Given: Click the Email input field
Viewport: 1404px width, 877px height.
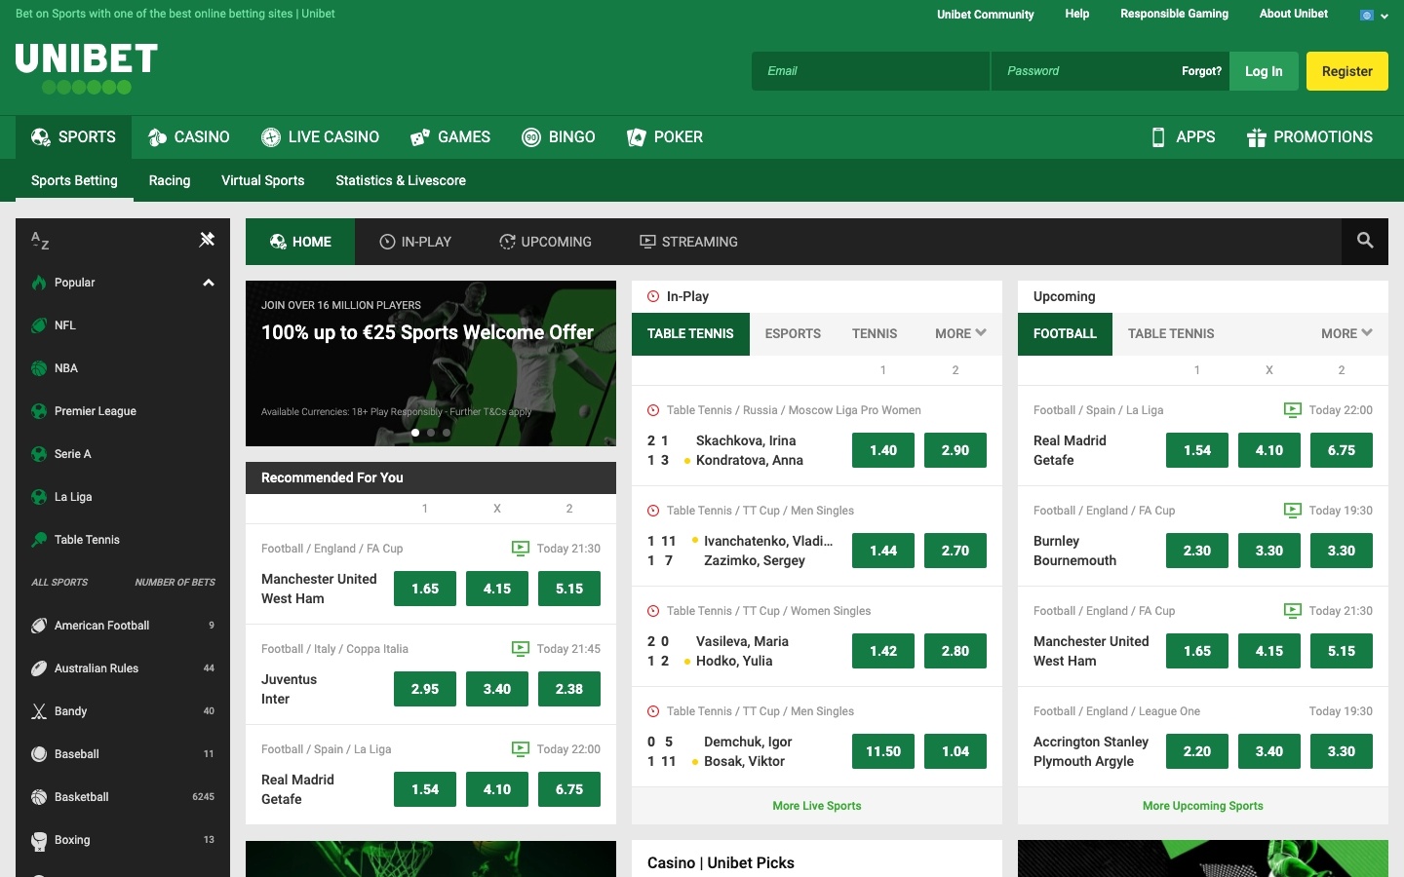Looking at the screenshot, I should click(871, 71).
